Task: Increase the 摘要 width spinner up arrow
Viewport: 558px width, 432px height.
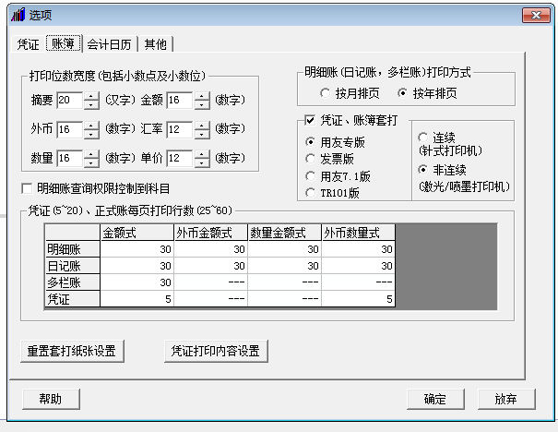Action: pos(91,96)
